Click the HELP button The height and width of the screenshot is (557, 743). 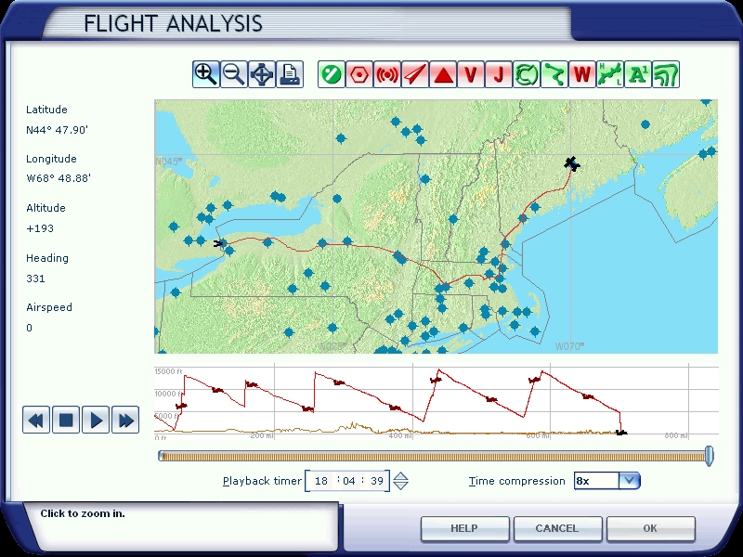tap(464, 528)
